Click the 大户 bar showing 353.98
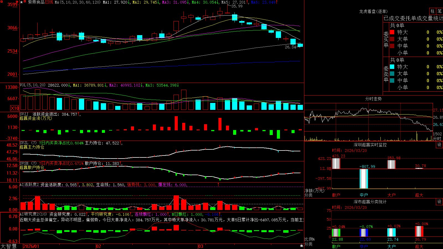The image size is (443, 249). pyautogui.click(x=392, y=164)
